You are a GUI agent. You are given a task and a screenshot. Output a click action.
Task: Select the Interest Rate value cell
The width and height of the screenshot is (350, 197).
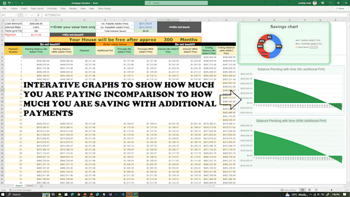tap(36, 27)
